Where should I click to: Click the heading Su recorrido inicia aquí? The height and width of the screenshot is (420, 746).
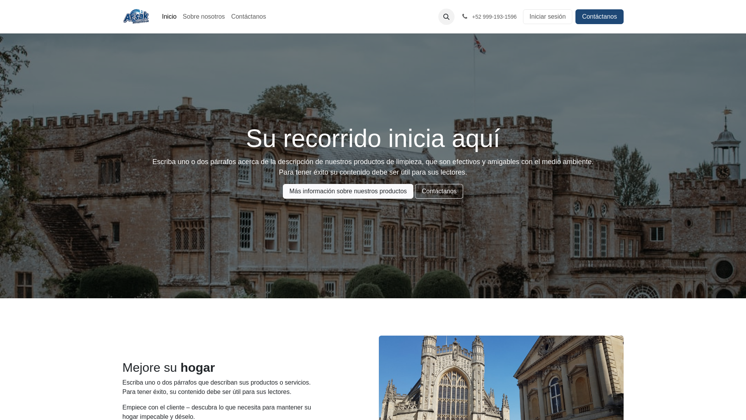coord(373,138)
